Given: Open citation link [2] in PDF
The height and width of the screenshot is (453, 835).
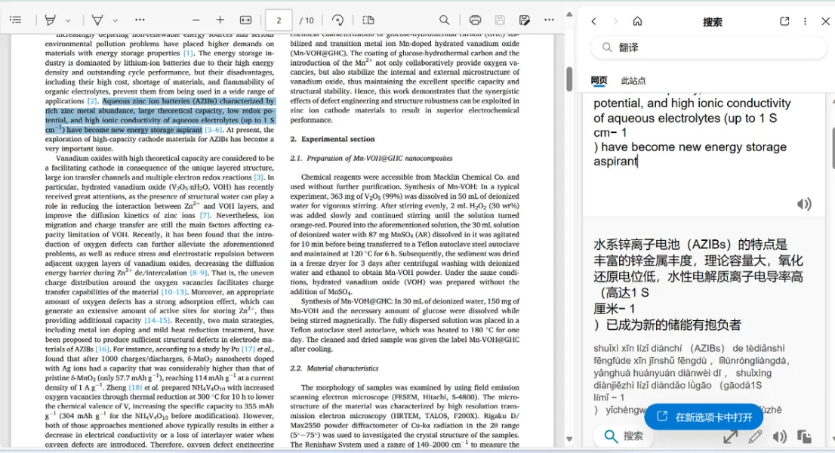Looking at the screenshot, I should pyautogui.click(x=93, y=101).
